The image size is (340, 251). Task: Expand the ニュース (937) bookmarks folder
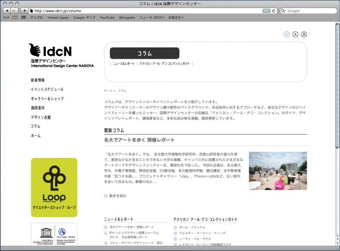(x=152, y=17)
